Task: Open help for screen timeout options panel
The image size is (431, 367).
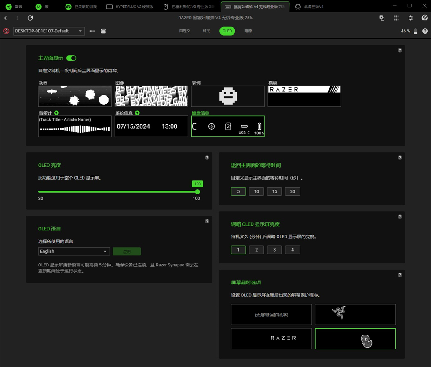Action: (x=400, y=275)
